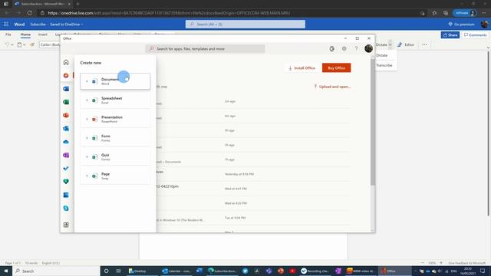This screenshot has height=276, width=491.
Task: Click the circular icon left of settings gear
Action: [332, 48]
